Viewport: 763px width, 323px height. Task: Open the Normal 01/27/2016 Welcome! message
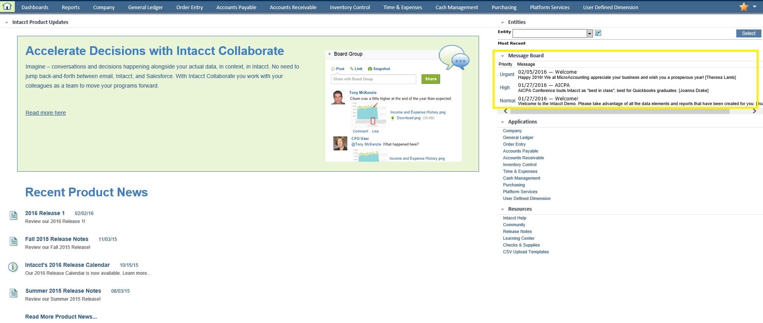coord(548,99)
